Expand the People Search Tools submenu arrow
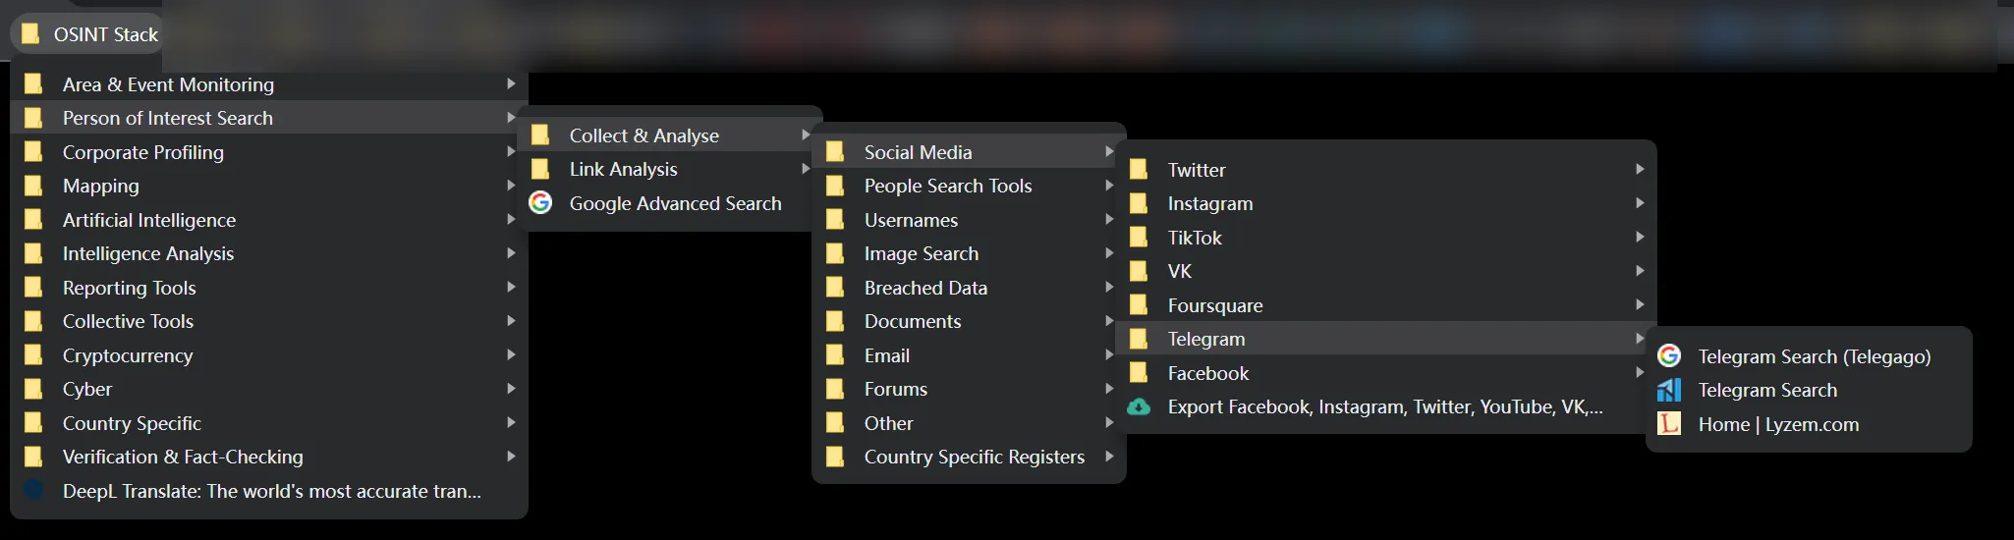The width and height of the screenshot is (2014, 540). pyautogui.click(x=1109, y=185)
